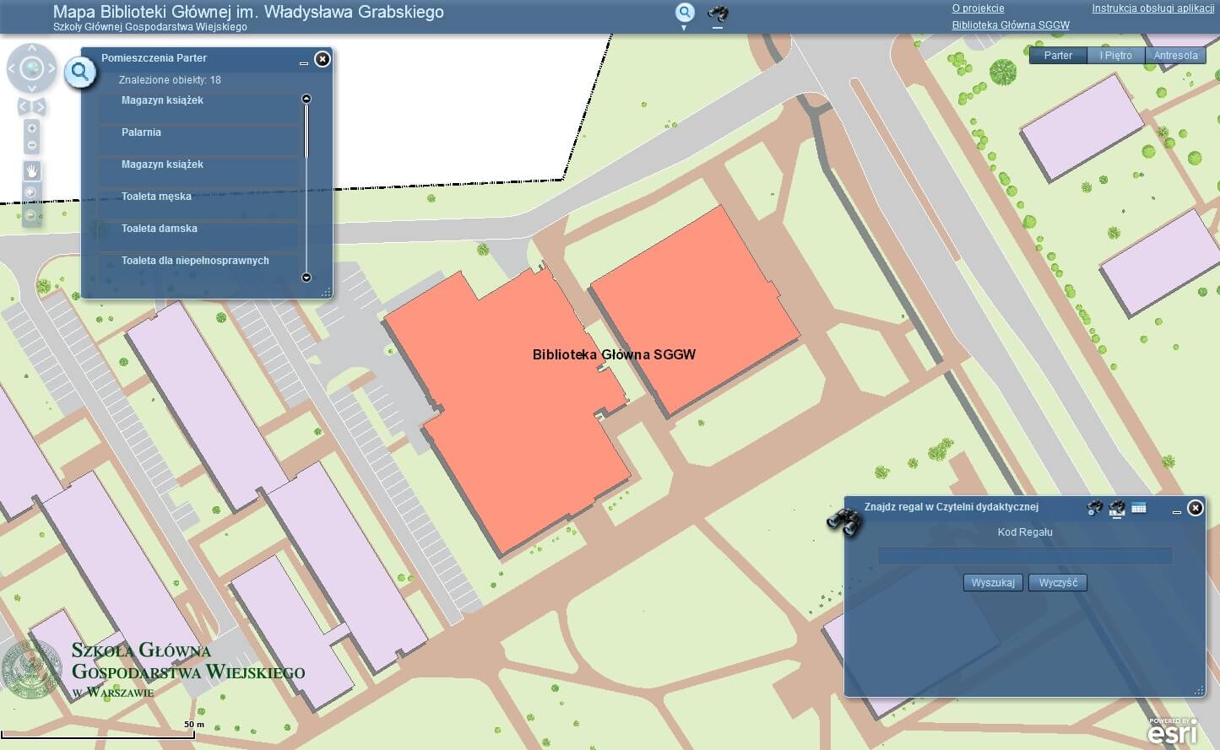Click the large binoculars icon on shelf-finder panel

click(x=843, y=521)
